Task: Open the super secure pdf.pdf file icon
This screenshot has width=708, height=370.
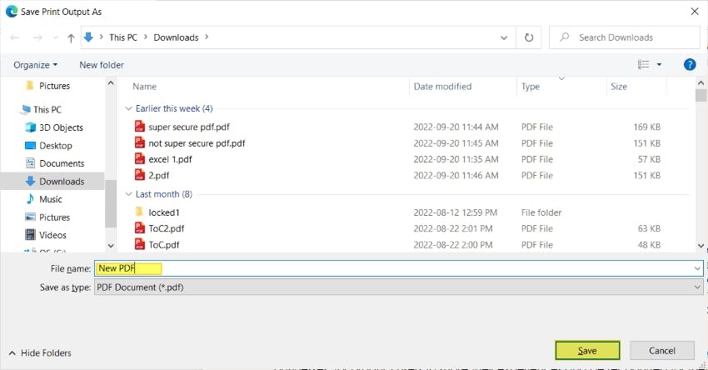Action: [x=140, y=127]
